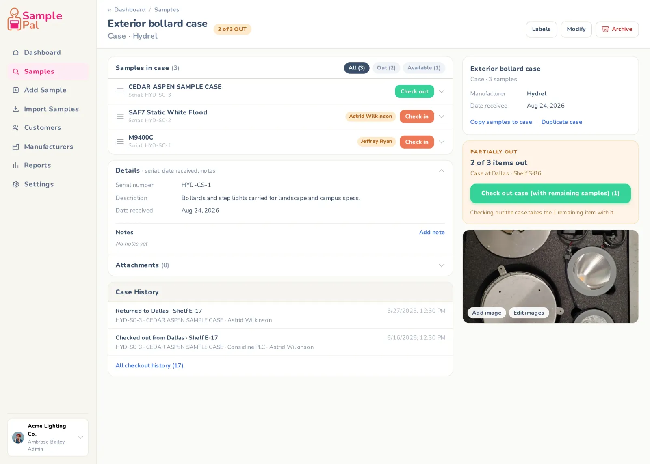Viewport: 650px width, 464px height.
Task: Click the Modify button
Action: click(x=576, y=29)
